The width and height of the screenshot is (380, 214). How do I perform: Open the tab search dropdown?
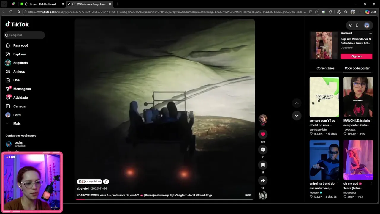click(x=4, y=4)
